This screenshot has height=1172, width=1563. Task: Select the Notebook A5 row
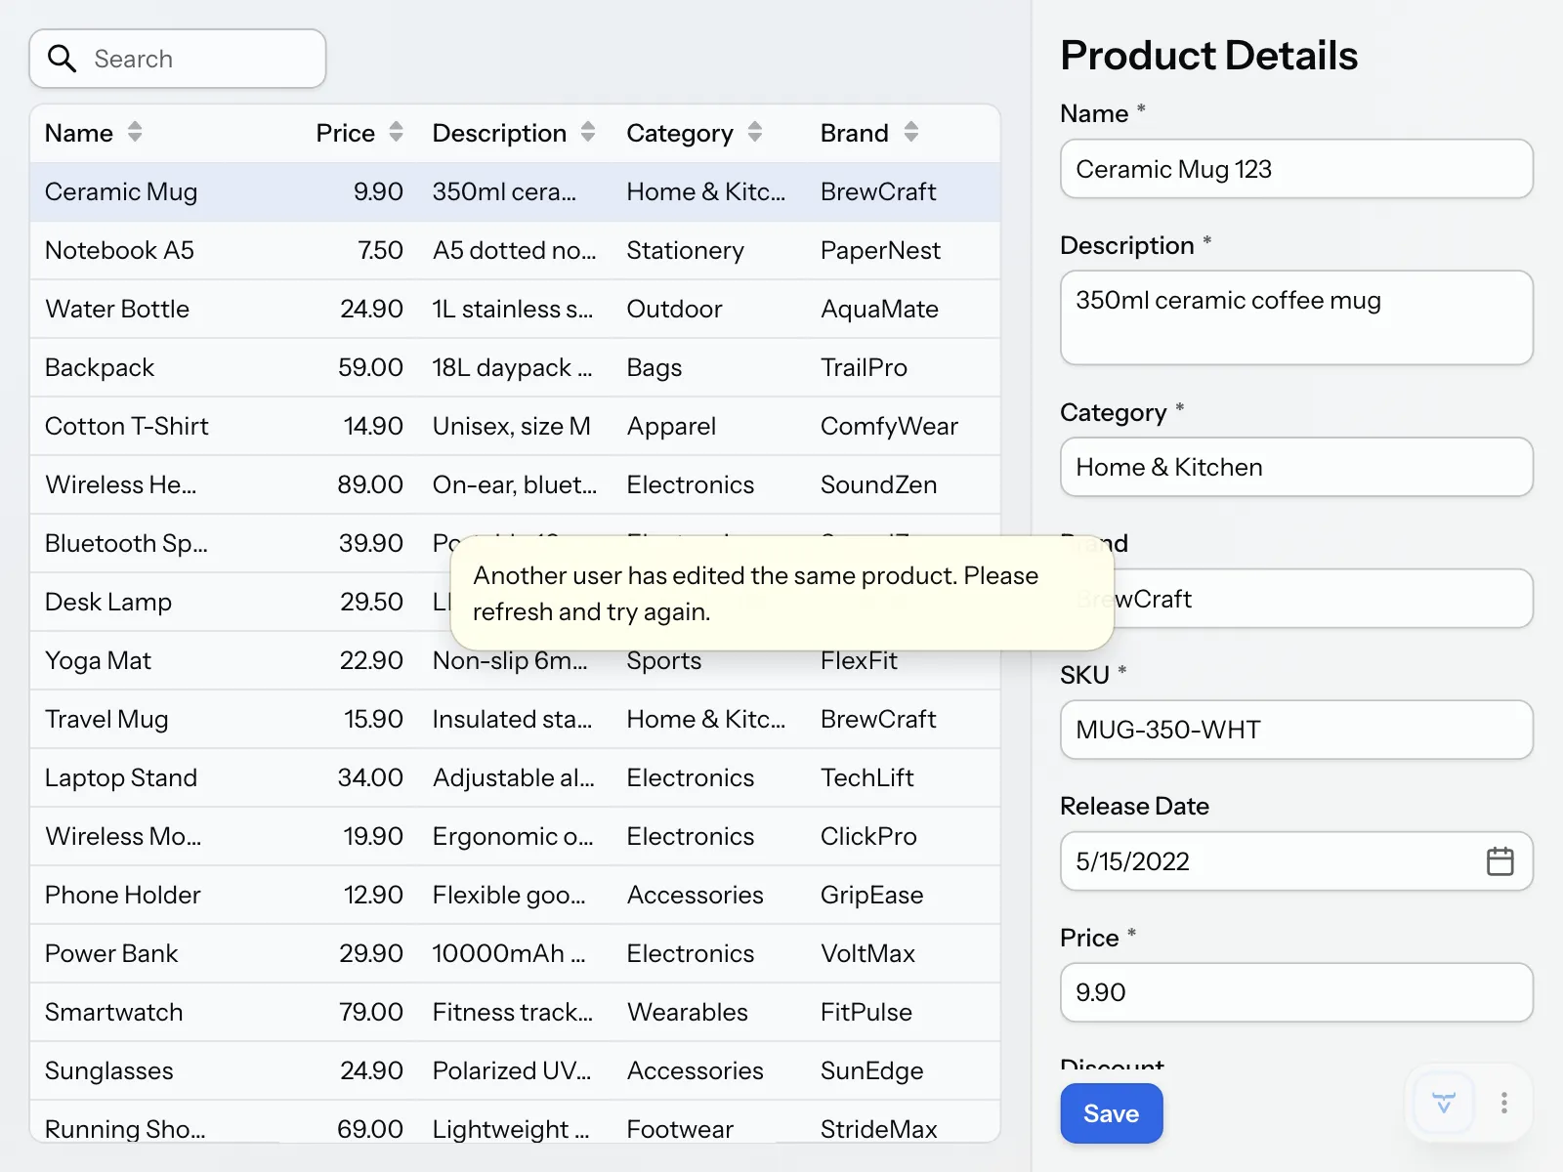coord(515,250)
